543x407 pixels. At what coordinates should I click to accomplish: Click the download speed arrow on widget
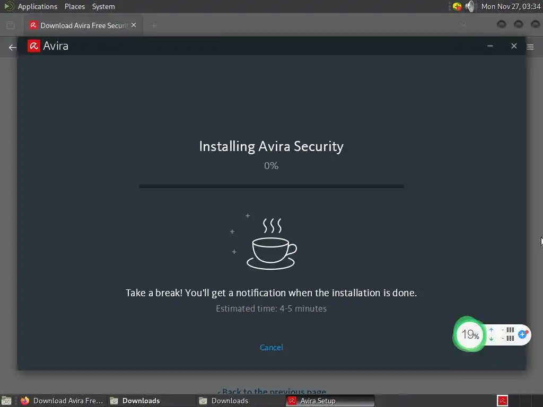491,339
